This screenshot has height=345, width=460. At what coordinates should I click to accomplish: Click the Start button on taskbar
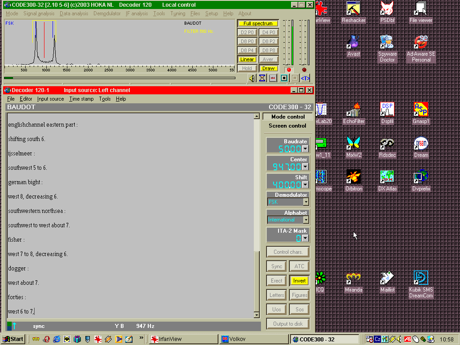(x=13, y=339)
